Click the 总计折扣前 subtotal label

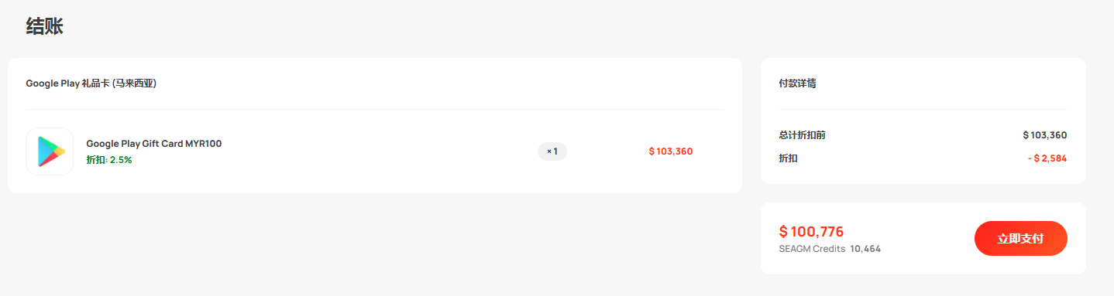click(802, 135)
